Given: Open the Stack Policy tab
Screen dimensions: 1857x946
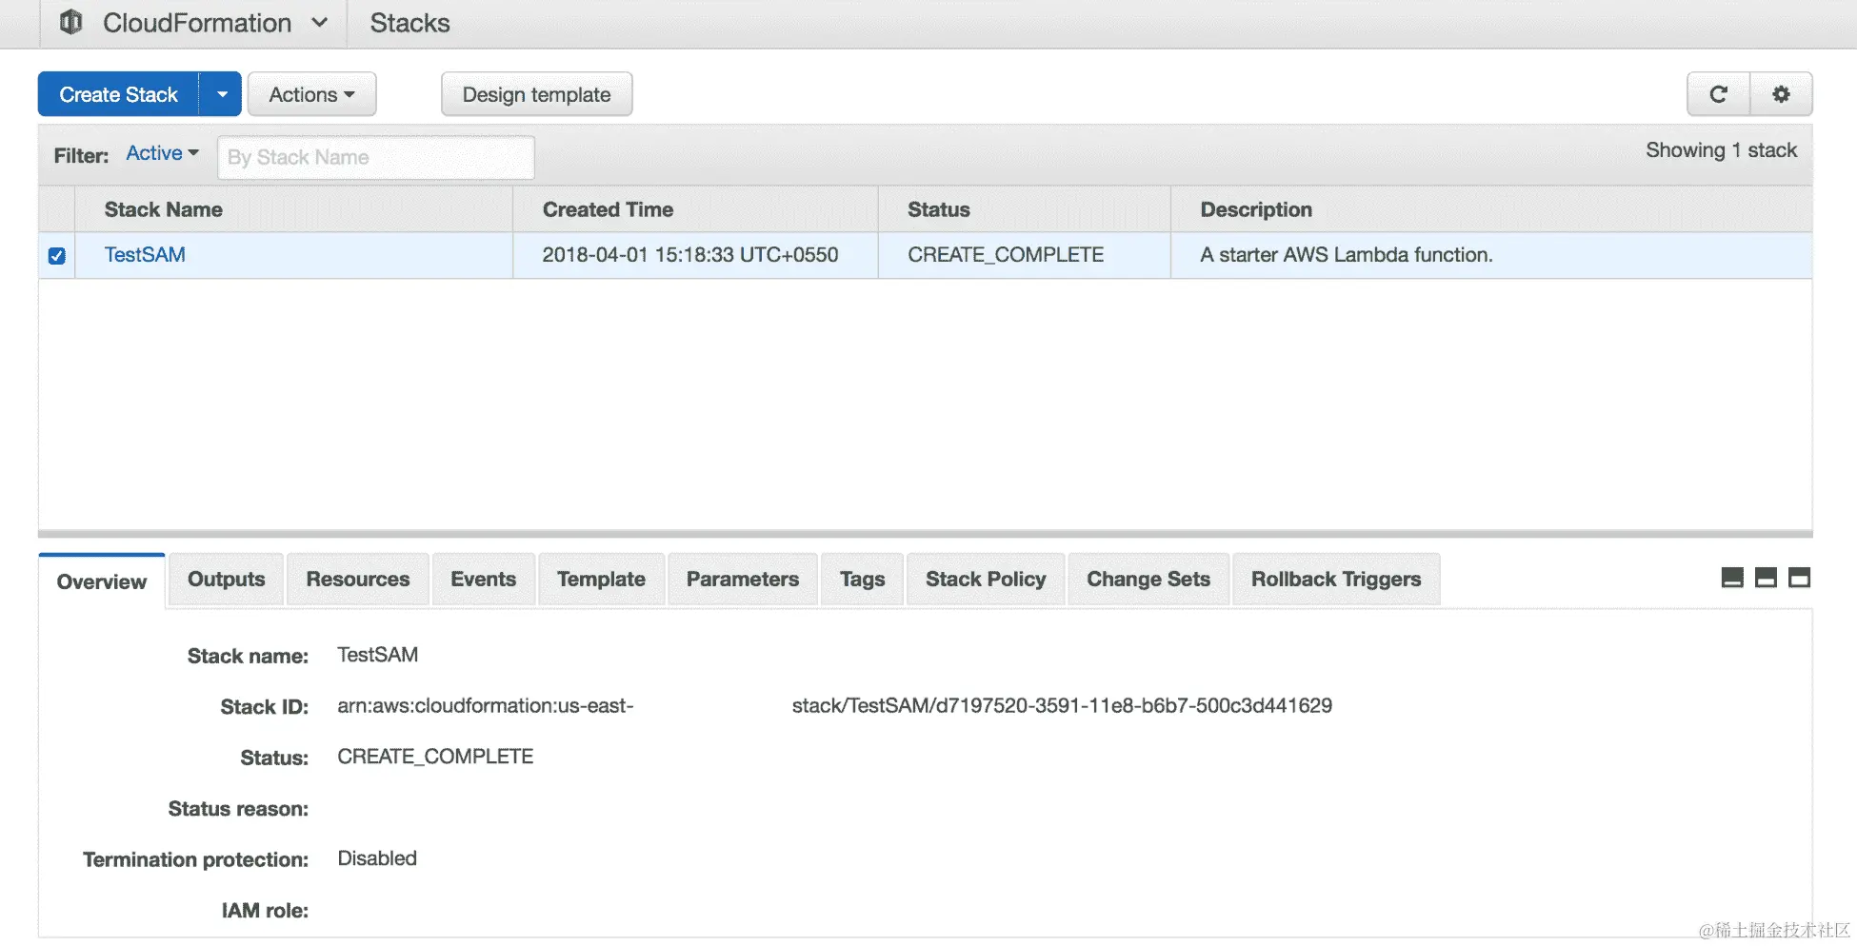Looking at the screenshot, I should pyautogui.click(x=986, y=579).
